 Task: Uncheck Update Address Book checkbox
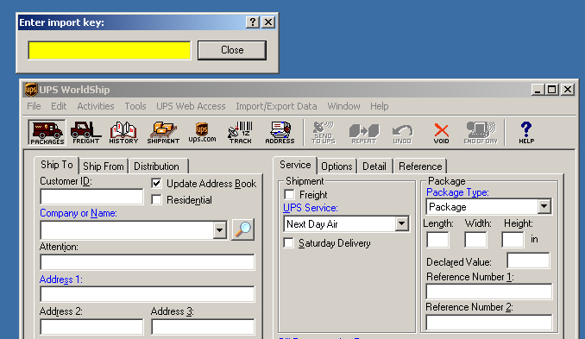[157, 184]
